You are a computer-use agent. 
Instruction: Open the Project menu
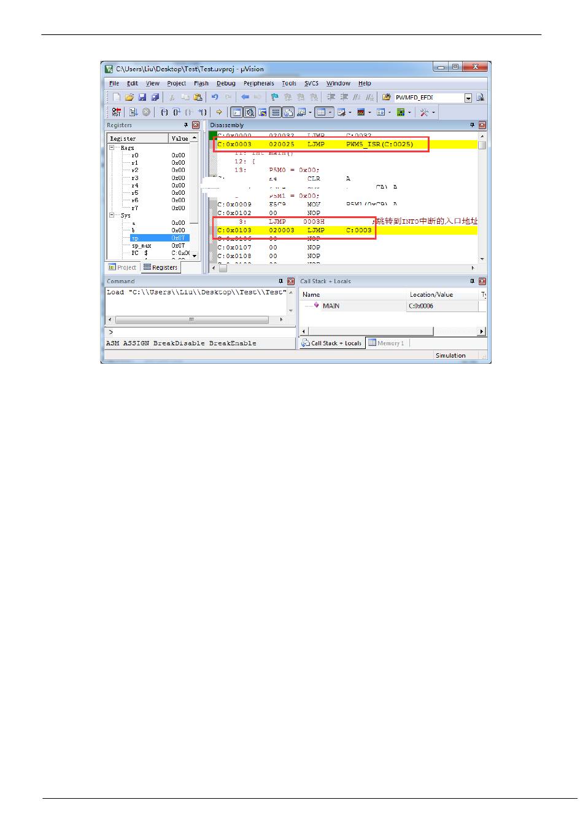(176, 83)
